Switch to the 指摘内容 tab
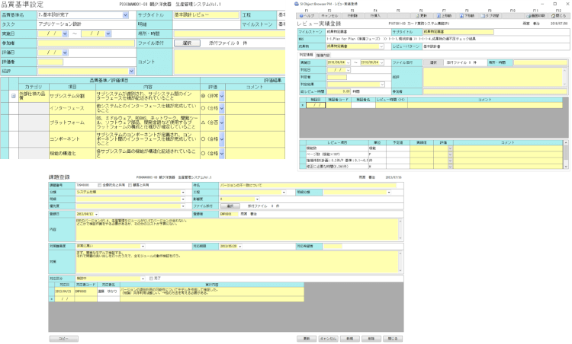572x344 pixels. coord(322,55)
